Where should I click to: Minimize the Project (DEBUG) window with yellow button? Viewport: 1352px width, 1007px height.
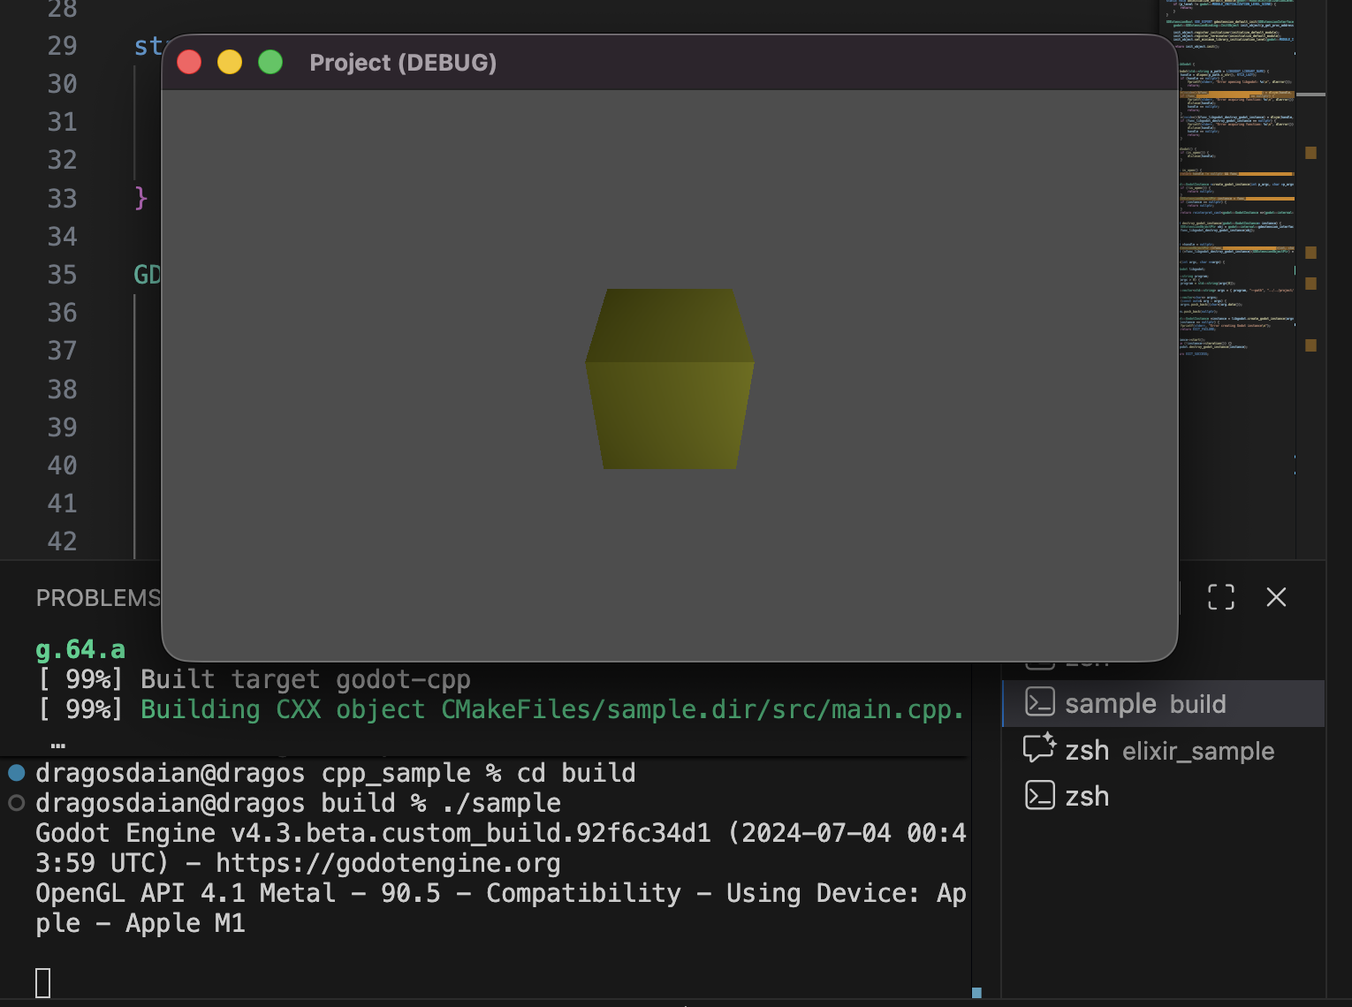230,63
